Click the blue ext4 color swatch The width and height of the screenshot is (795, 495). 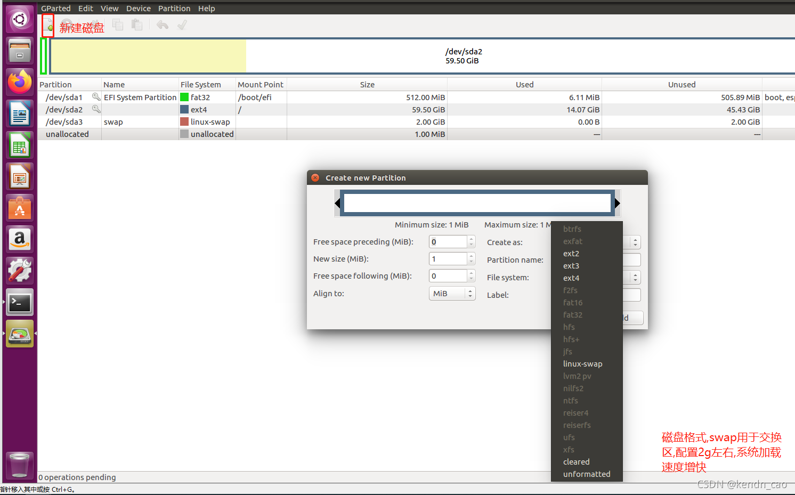184,109
